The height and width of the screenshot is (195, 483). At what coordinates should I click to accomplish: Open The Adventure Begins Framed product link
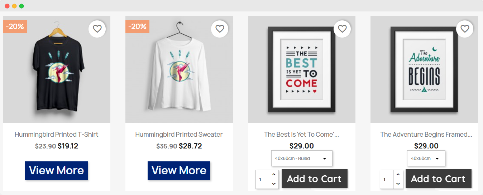[426, 135]
